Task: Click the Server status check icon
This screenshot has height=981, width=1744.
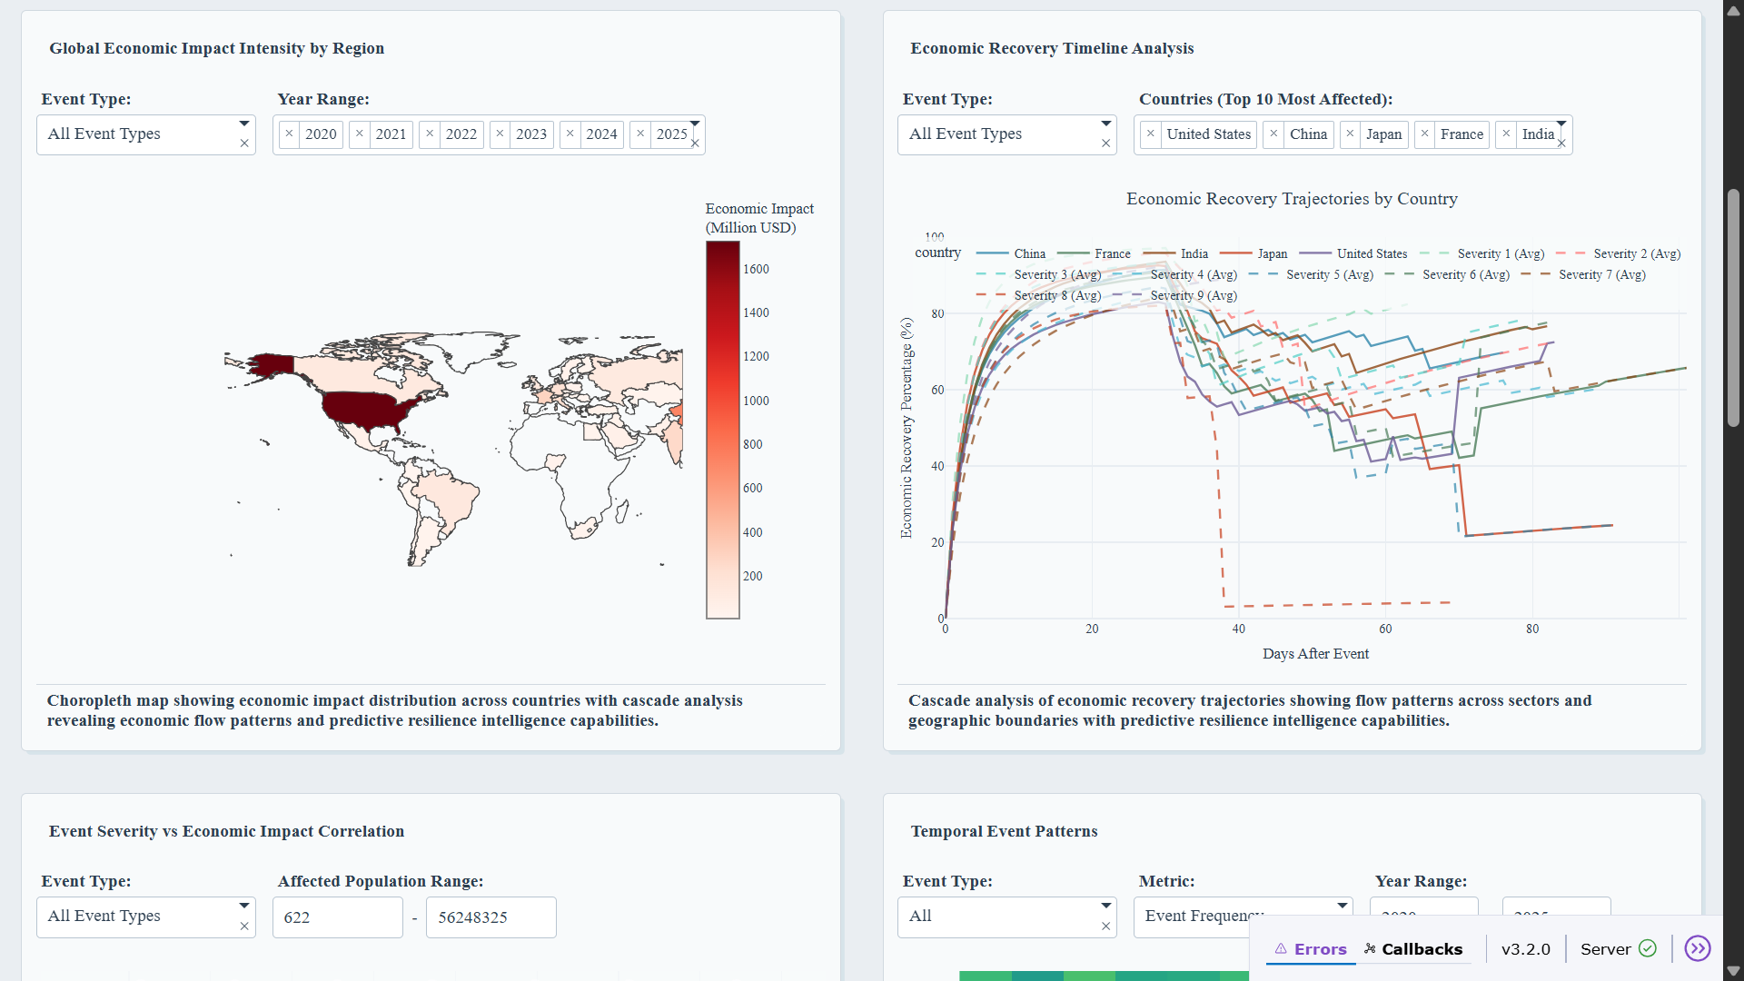Action: [1648, 948]
